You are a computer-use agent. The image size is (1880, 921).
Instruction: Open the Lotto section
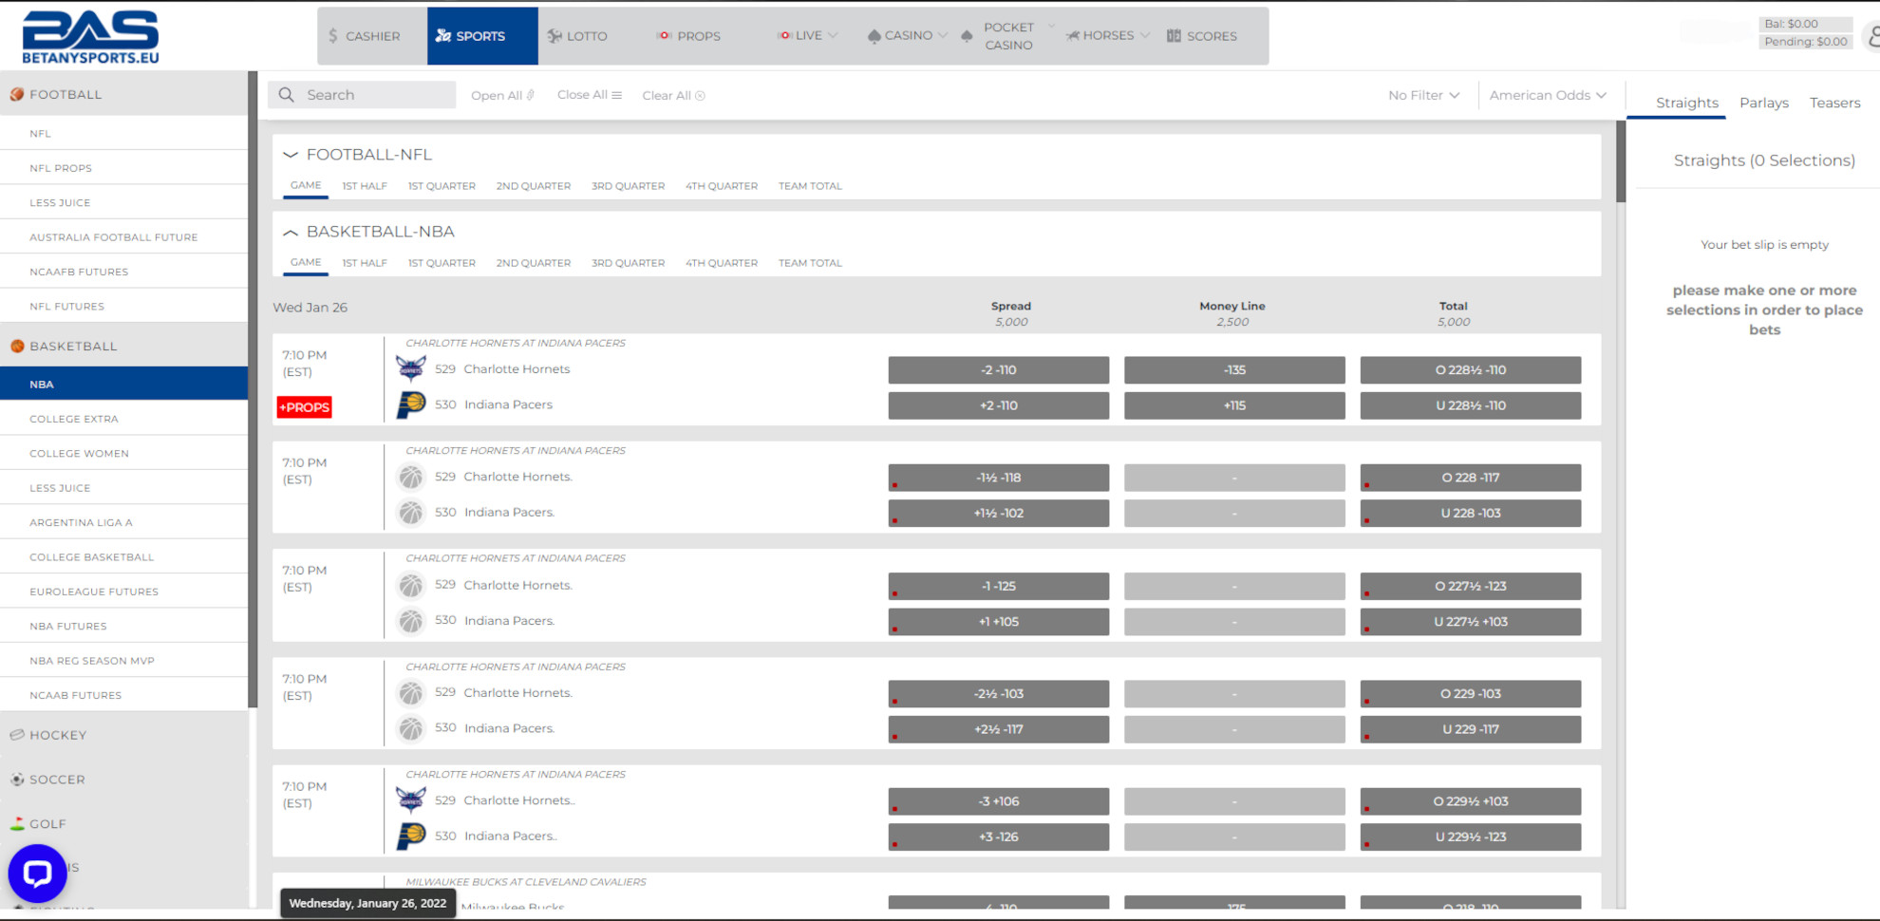[577, 36]
